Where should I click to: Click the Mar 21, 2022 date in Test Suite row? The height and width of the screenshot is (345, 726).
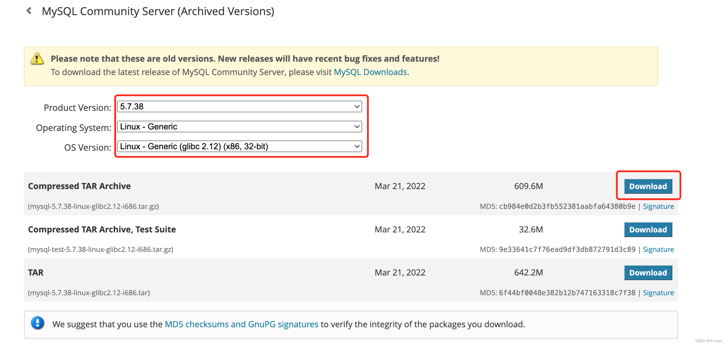coord(400,230)
